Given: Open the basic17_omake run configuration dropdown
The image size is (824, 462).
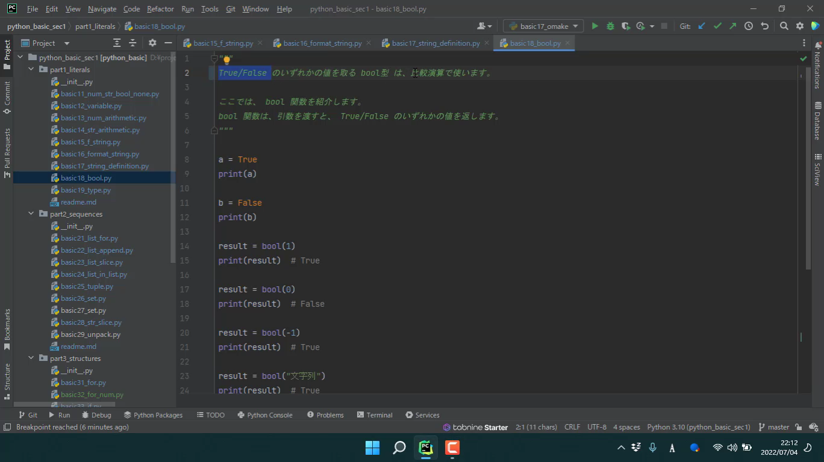Looking at the screenshot, I should pyautogui.click(x=543, y=26).
